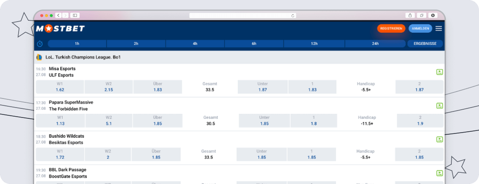Screen dimensions: 479x184
Task: Open live stream for BBL Dark Passage match
Action: pos(439,173)
